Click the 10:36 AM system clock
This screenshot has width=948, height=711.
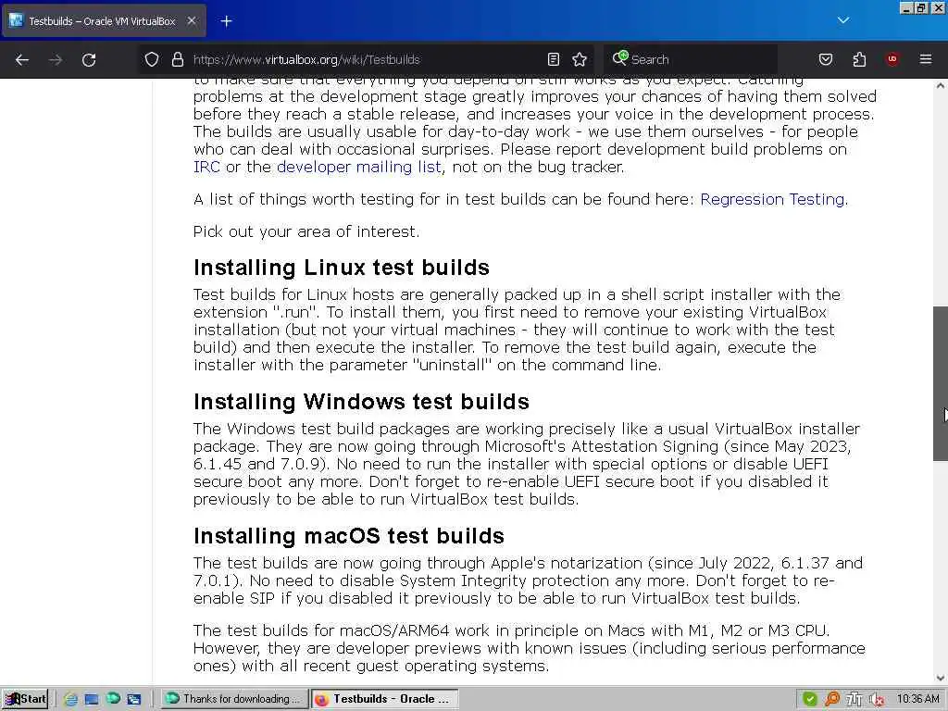point(917,699)
